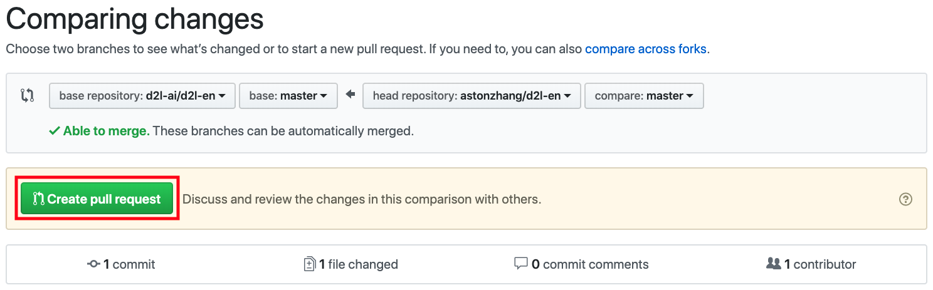Open the base repository d2l-ai/d2l-en dropdown

[142, 96]
